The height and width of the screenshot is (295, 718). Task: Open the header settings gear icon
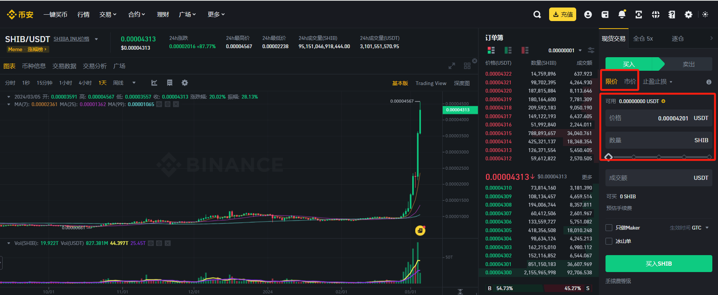coord(688,14)
